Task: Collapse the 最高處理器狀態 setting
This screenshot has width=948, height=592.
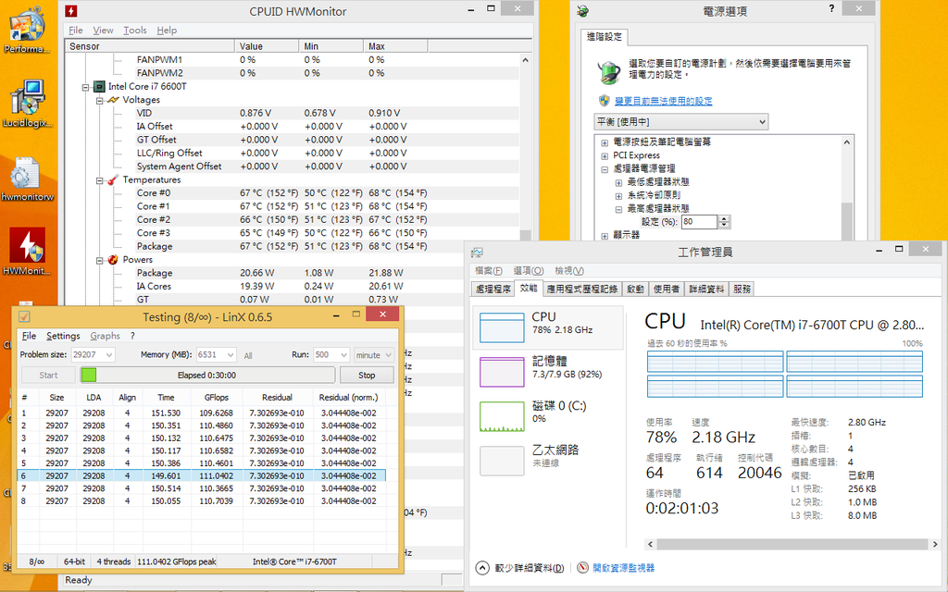Action: click(x=618, y=209)
